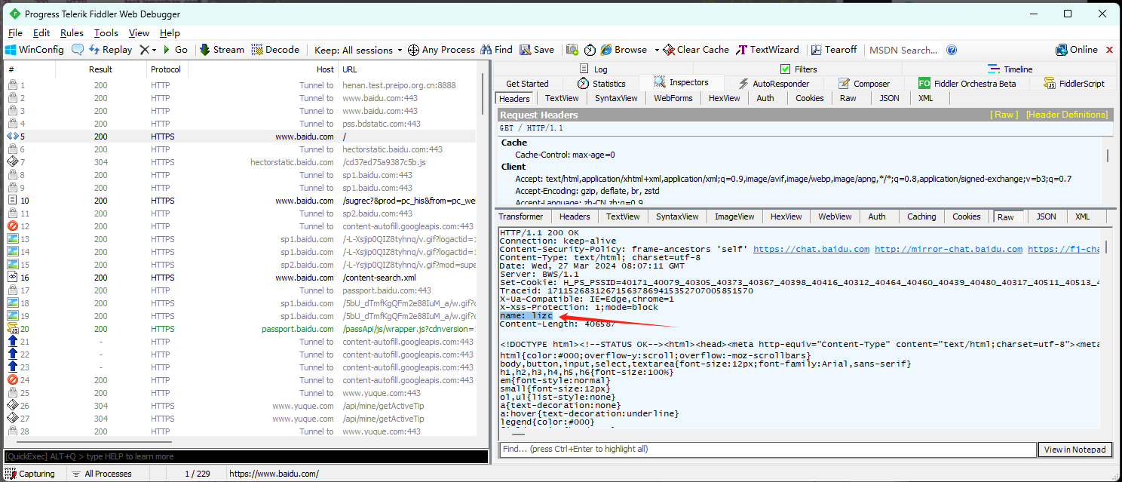The width and height of the screenshot is (1122, 482).
Task: Select session 16 /content-search.xml row
Action: point(241,278)
